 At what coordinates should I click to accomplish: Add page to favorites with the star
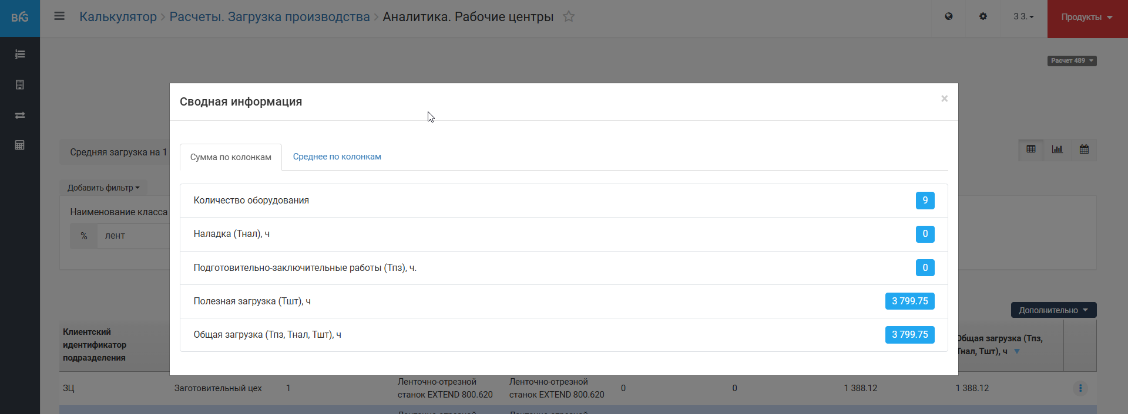[x=568, y=16]
